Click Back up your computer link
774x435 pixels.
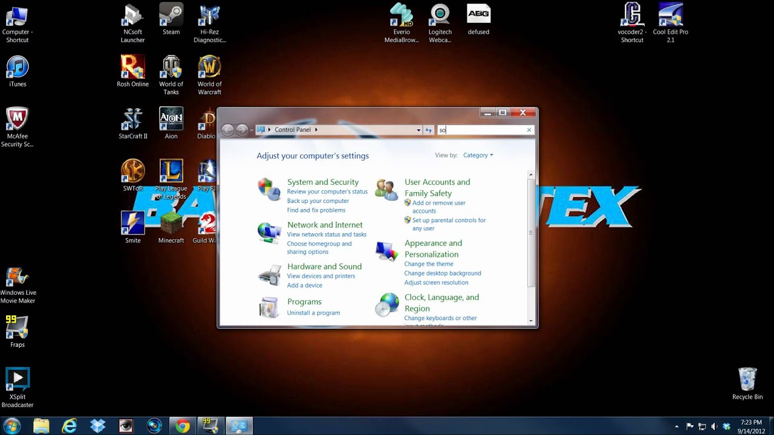pyautogui.click(x=318, y=201)
